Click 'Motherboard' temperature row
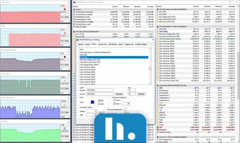Viewport: 240px width, 143px height. [196, 90]
